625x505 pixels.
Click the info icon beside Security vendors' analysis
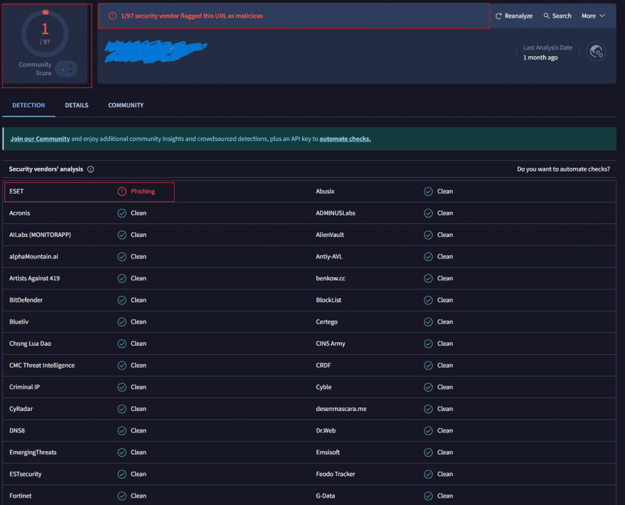91,169
